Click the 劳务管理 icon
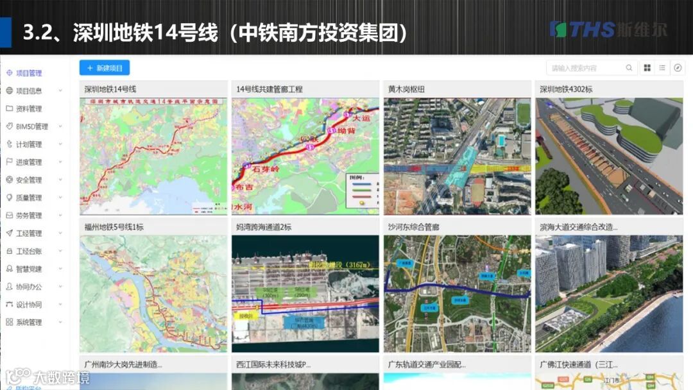693x390 pixels. point(9,215)
